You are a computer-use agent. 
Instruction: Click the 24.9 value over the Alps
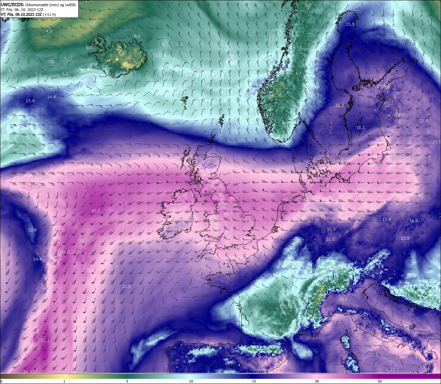[x=343, y=300]
